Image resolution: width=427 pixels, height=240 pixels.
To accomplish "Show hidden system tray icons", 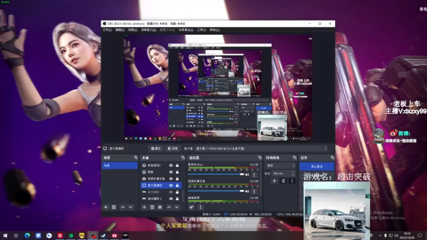I will point(380,236).
